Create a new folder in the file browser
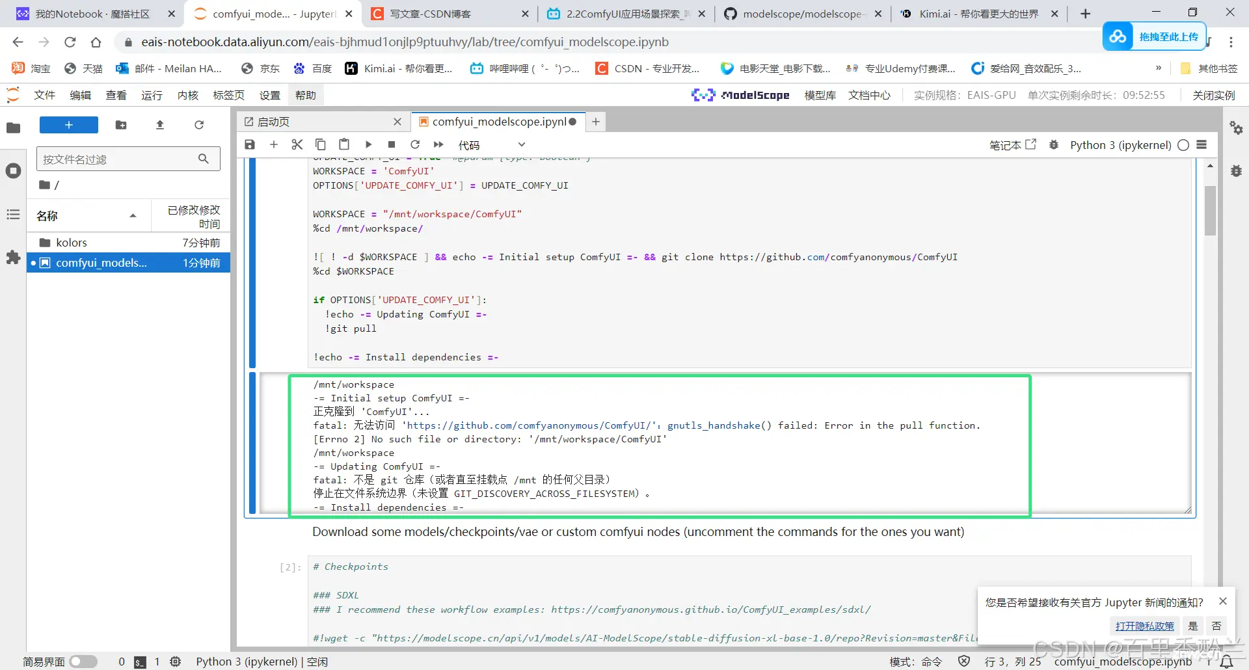The image size is (1249, 670). click(121, 125)
